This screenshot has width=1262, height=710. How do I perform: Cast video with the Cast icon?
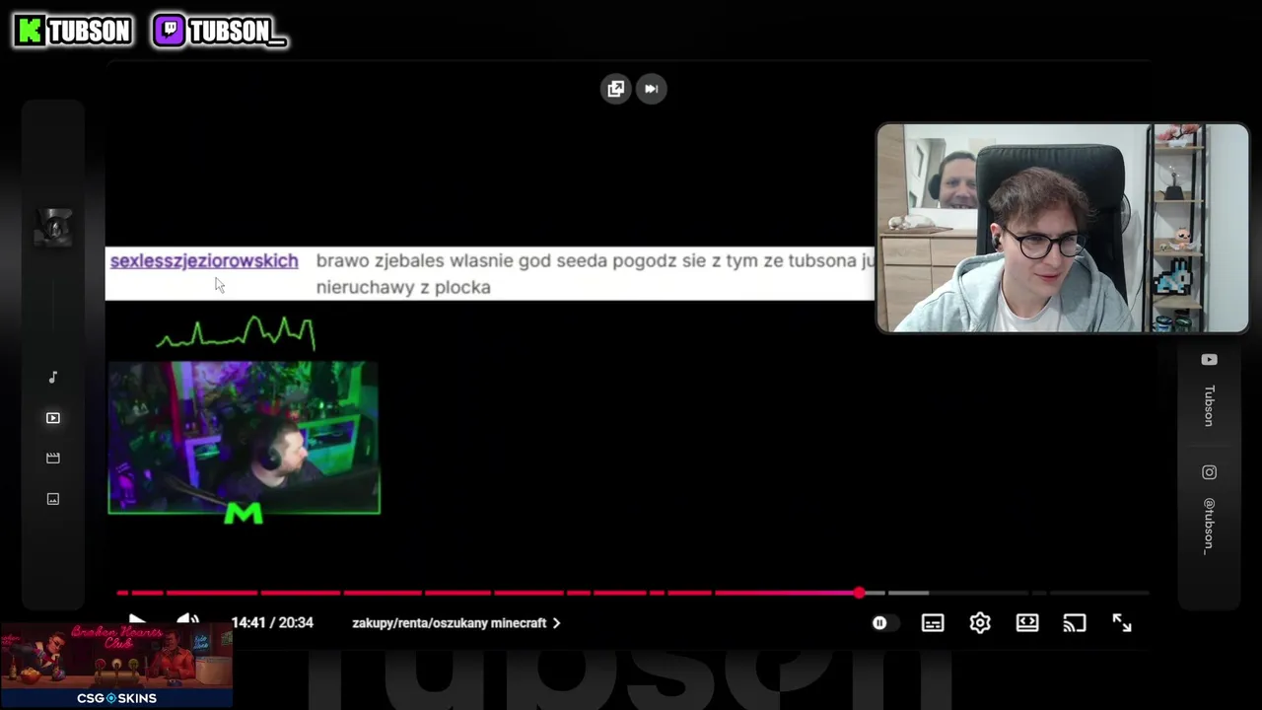(1075, 623)
